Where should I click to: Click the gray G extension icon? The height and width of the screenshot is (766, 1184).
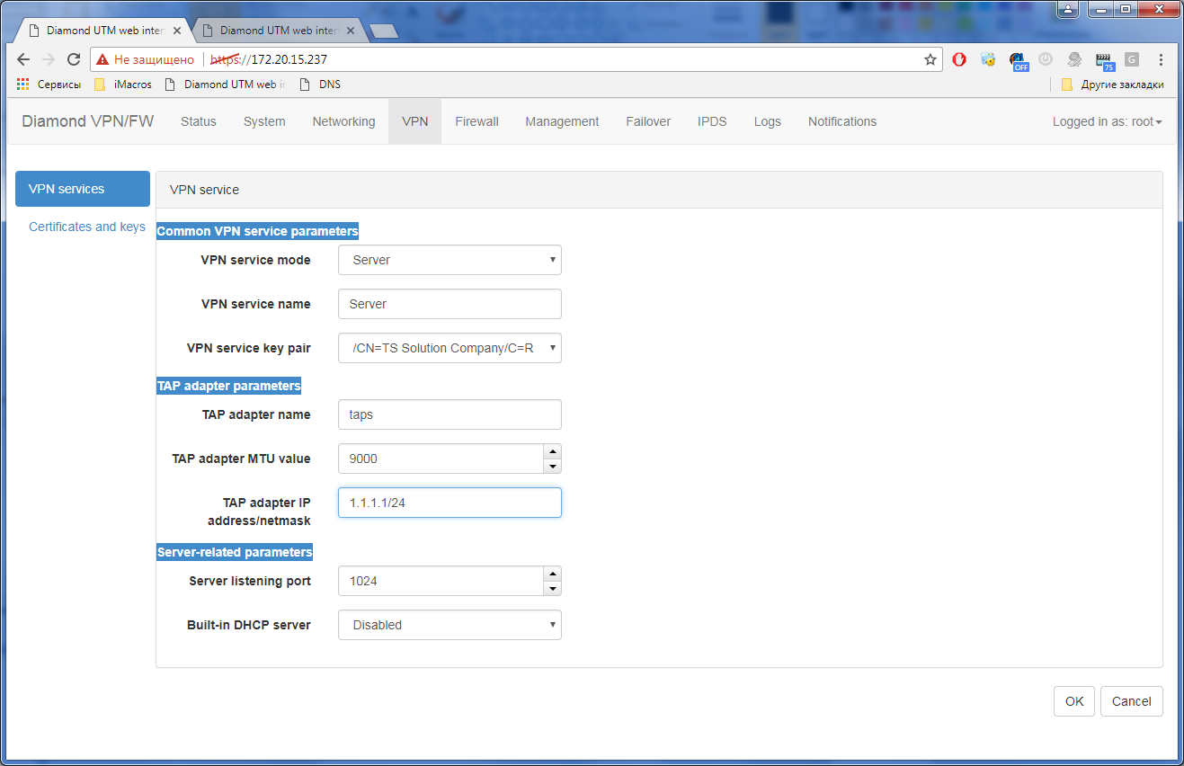pos(1132,59)
